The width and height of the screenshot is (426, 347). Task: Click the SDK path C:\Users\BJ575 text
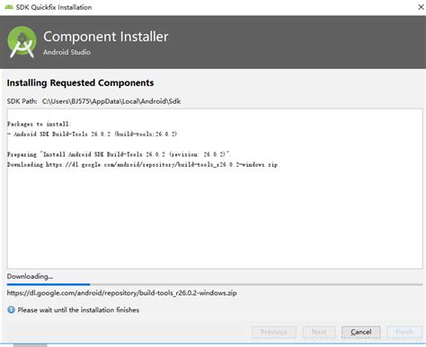click(x=111, y=101)
